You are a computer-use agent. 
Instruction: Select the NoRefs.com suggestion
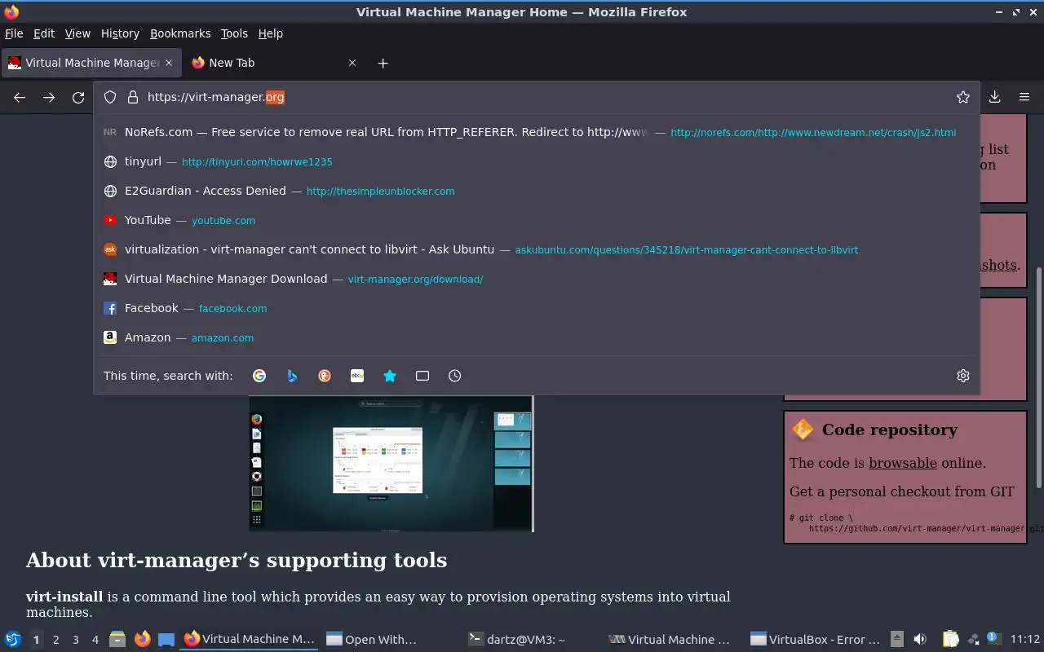pyautogui.click(x=537, y=132)
